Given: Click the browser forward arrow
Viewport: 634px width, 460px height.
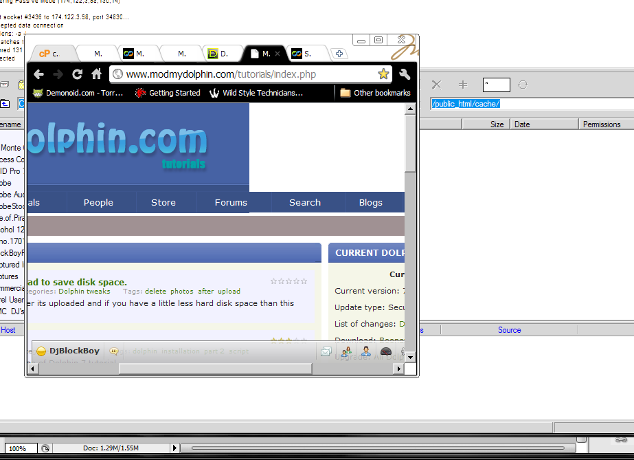Looking at the screenshot, I should 58,74.
